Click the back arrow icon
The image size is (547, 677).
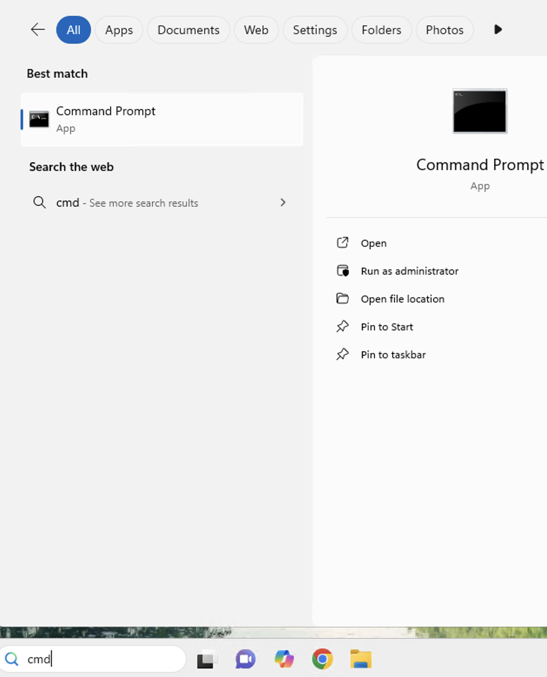pyautogui.click(x=38, y=30)
